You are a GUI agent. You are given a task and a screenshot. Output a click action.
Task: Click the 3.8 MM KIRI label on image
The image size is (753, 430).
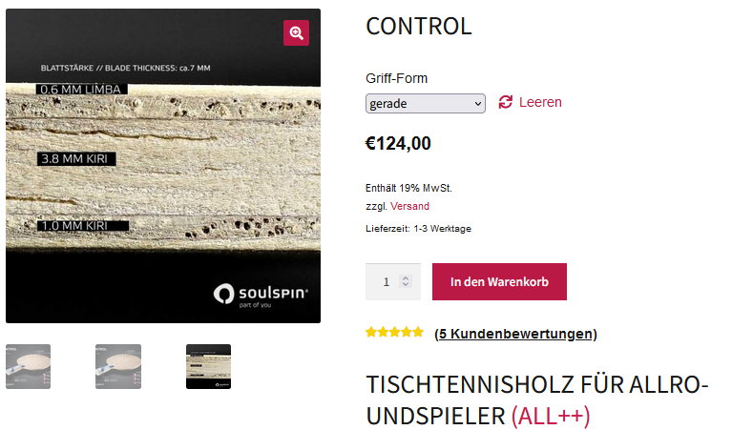click(x=76, y=159)
